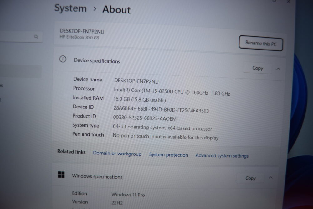Click the Rename this PC button
313x209 pixels.
[x=261, y=43]
